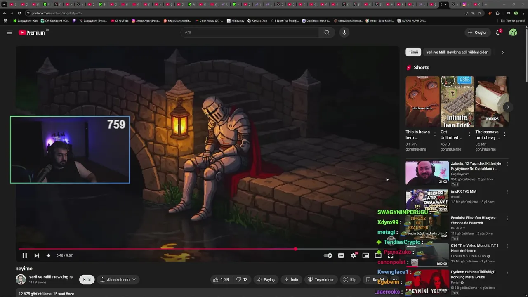Screen dimensions: 528x297
Task: Open options for Feminist Filozofun Hikayesi video
Action: coord(507,218)
